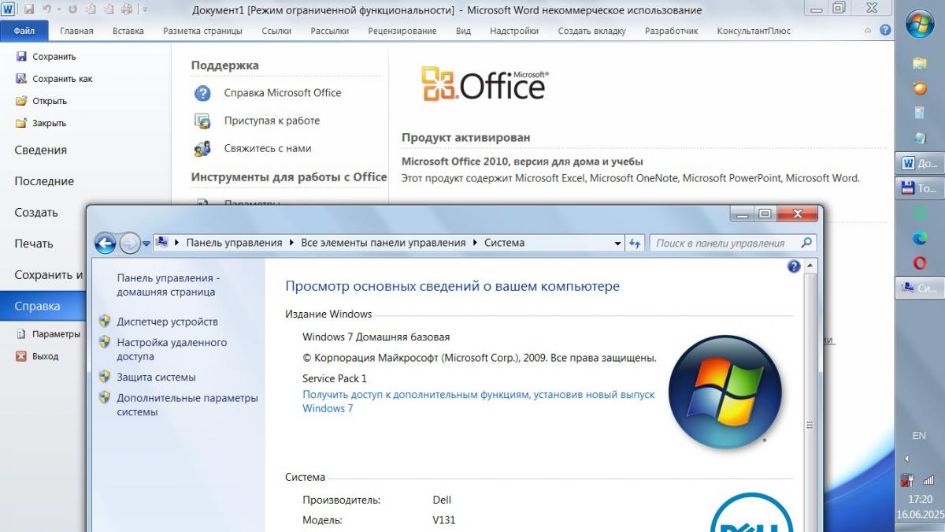Switch to the Вставка ribbon tab

point(128,31)
